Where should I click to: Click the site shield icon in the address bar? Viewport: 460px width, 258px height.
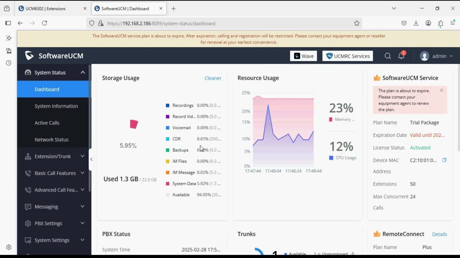pyautogui.click(x=92, y=23)
